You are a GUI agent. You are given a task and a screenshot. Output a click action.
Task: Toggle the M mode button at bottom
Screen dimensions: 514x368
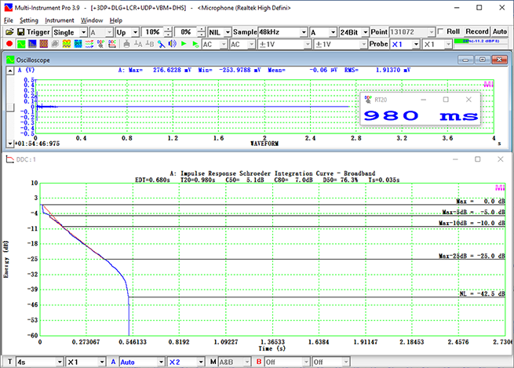pyautogui.click(x=213, y=362)
